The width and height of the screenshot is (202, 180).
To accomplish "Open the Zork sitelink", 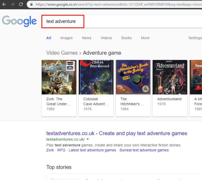I will pyautogui.click(x=50, y=150).
